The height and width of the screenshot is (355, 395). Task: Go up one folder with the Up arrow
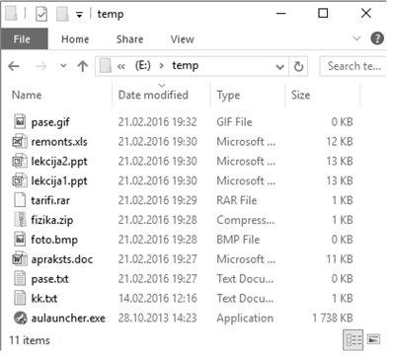pyautogui.click(x=82, y=66)
